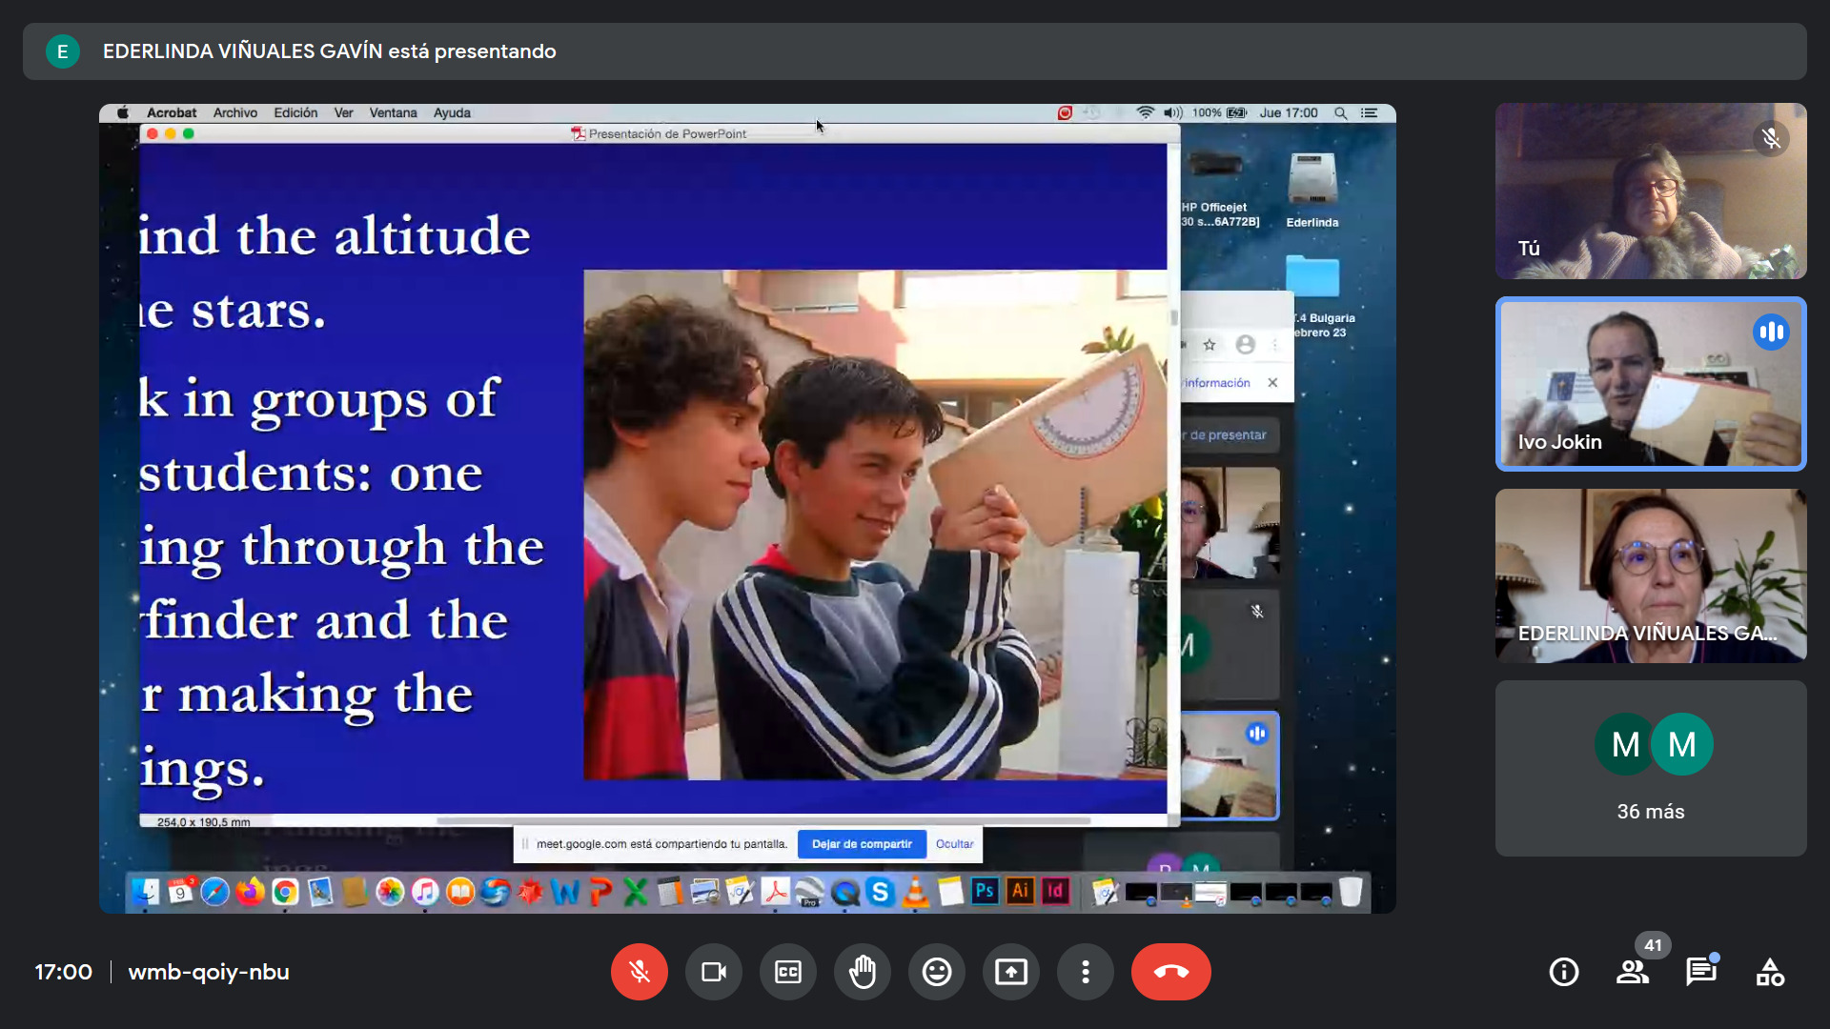Click Dejar de compartir button
Screen dimensions: 1830x1029
(862, 844)
